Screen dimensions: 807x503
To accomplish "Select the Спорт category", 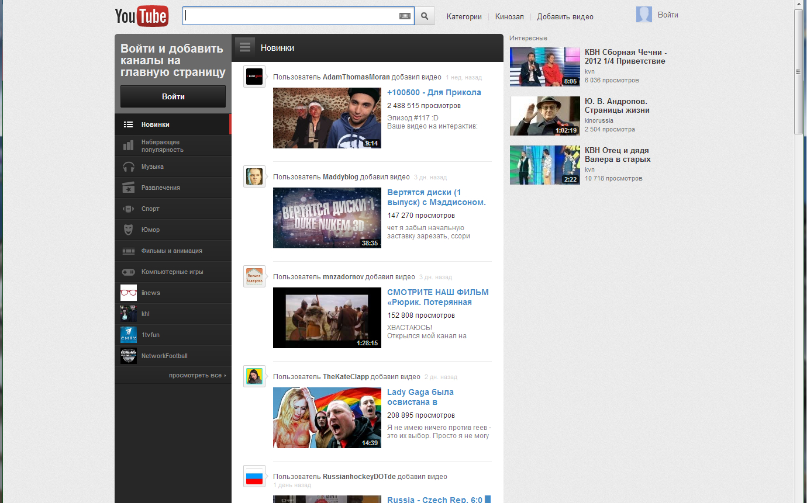I will (173, 209).
